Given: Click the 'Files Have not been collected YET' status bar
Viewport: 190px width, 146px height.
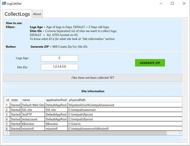Looking at the screenshot, I should click(x=93, y=78).
